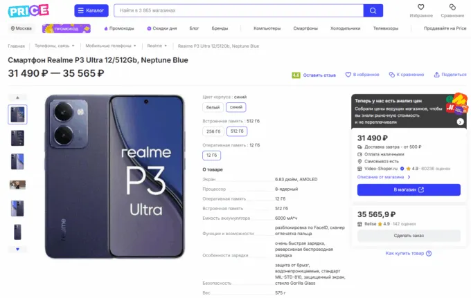Open the Смартфоны navigation item
Screen dimensions: 471x298
point(305,28)
